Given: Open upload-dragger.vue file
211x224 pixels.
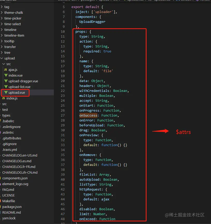Looking at the screenshot, I should (23, 81).
